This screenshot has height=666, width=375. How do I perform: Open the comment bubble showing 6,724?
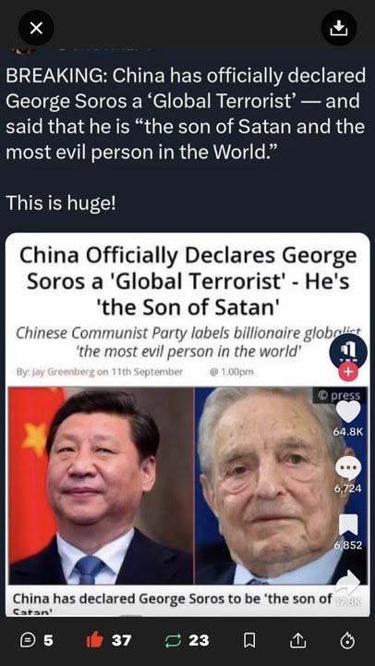pos(348,469)
